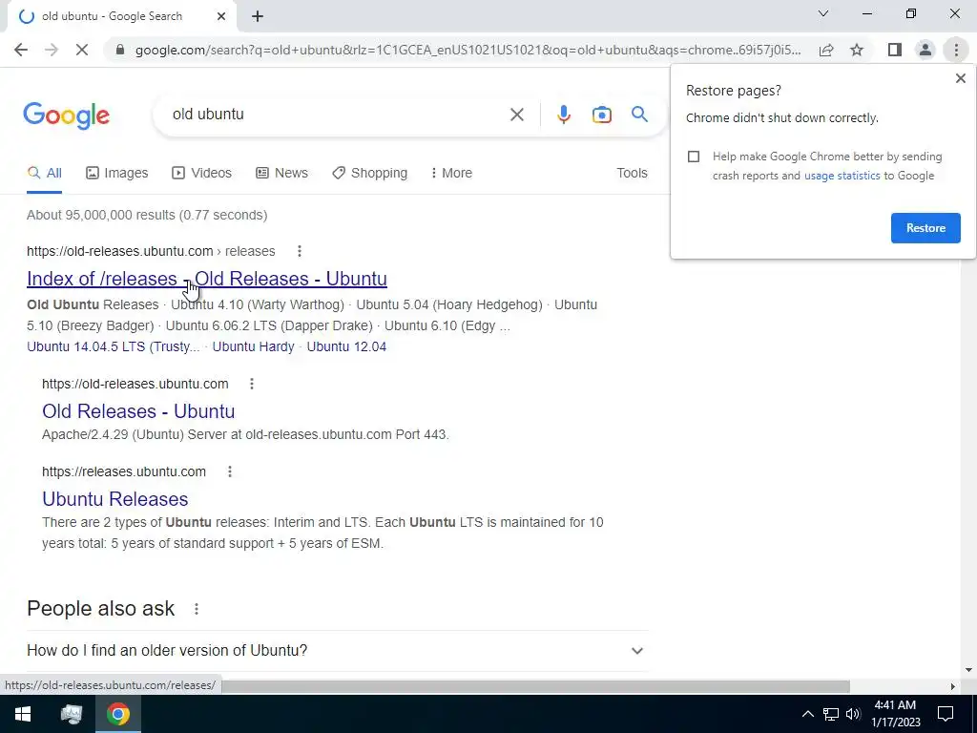Switch to the Videos tab
This screenshot has height=733, width=977.
[201, 173]
